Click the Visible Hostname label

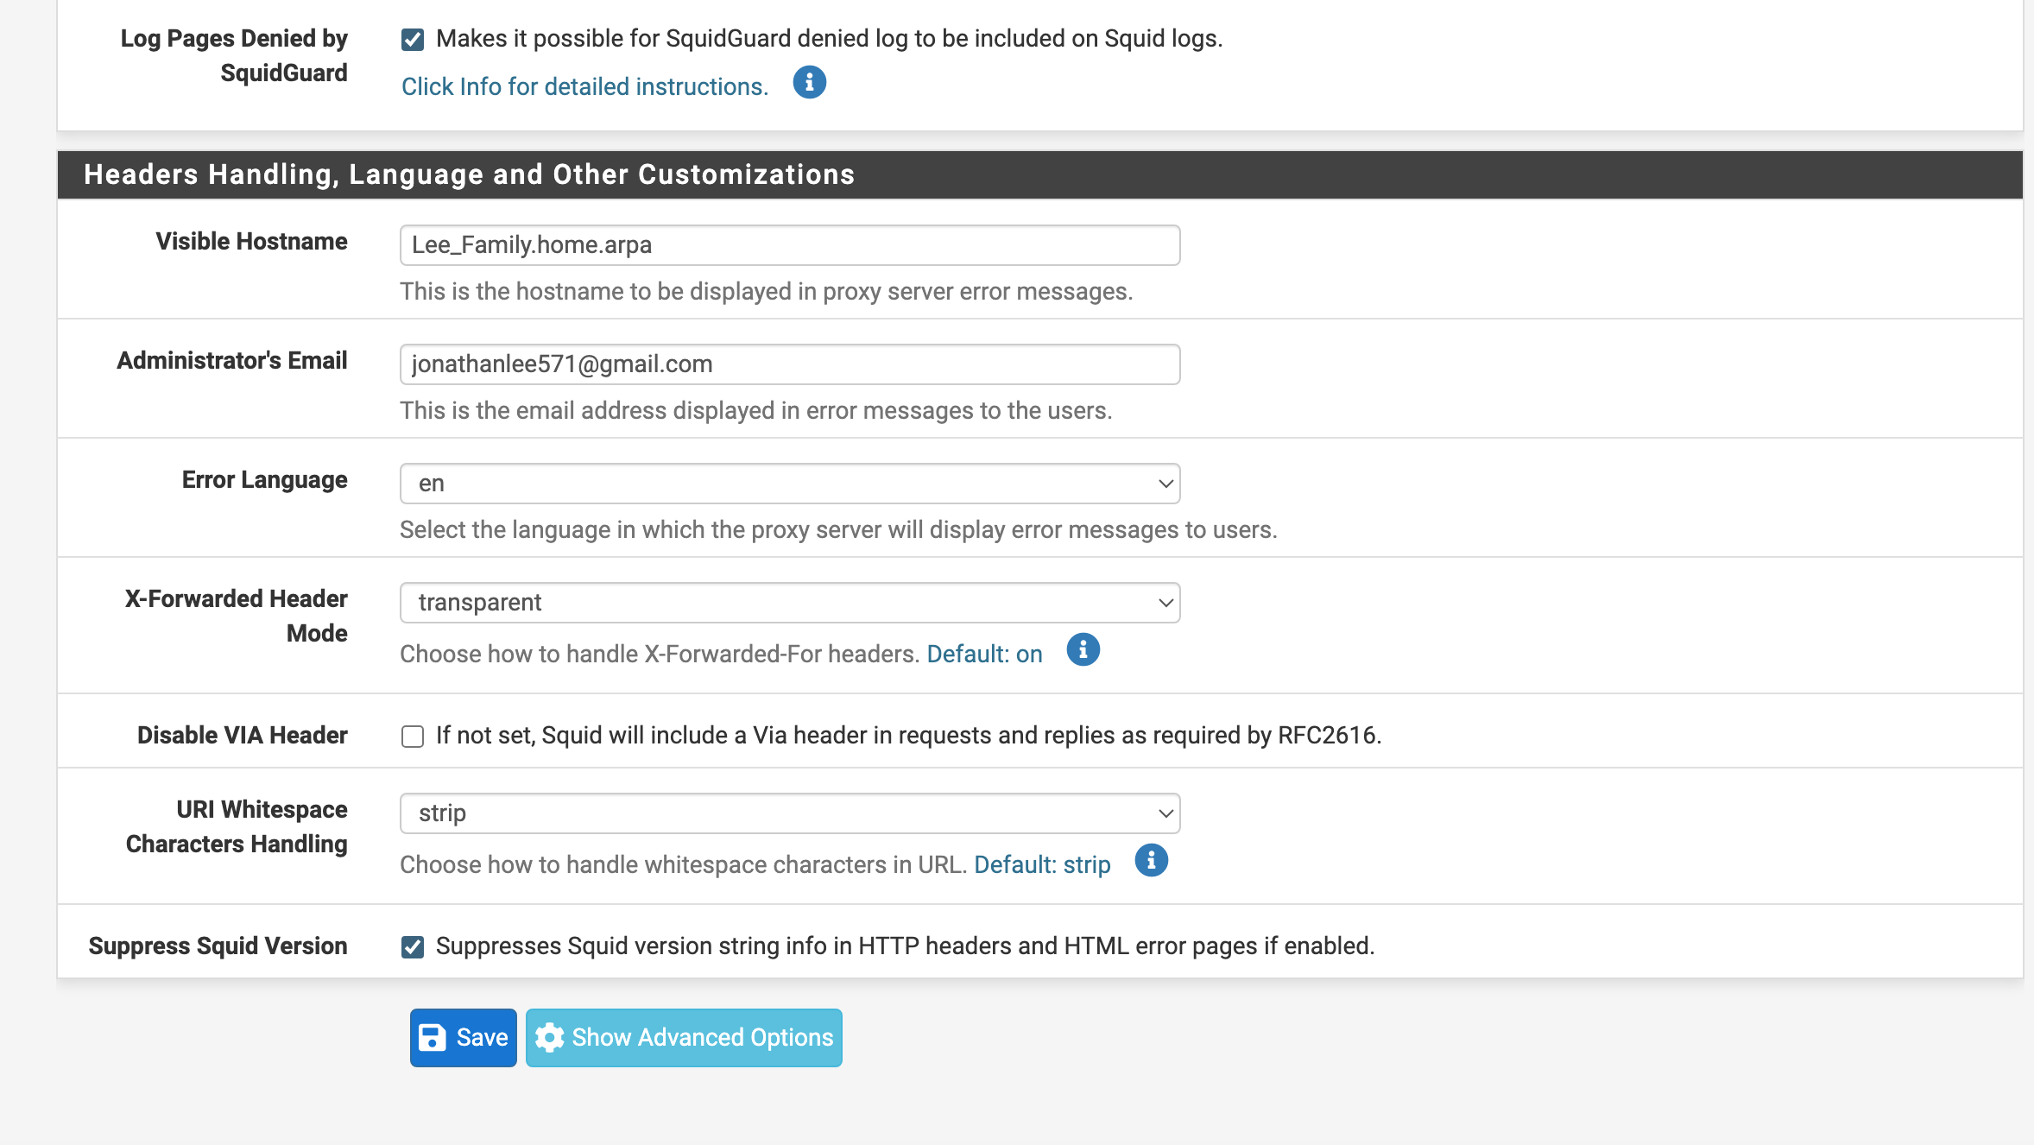point(251,241)
